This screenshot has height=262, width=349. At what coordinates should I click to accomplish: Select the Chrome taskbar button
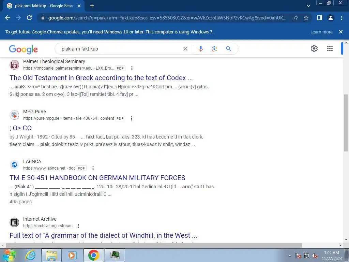93,255
